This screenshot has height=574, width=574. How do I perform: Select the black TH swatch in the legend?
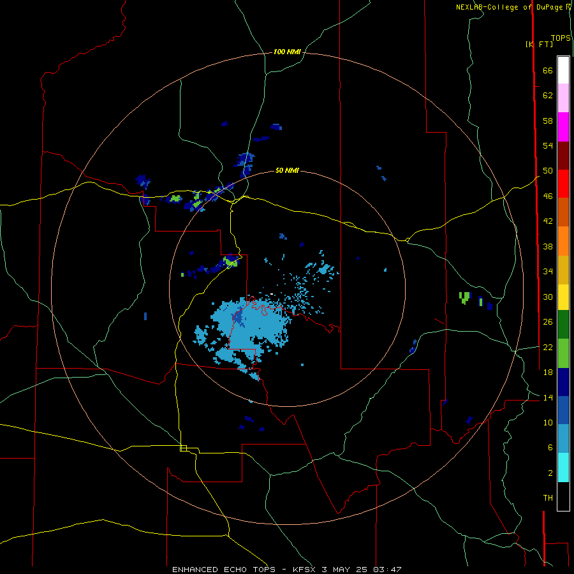click(x=563, y=496)
